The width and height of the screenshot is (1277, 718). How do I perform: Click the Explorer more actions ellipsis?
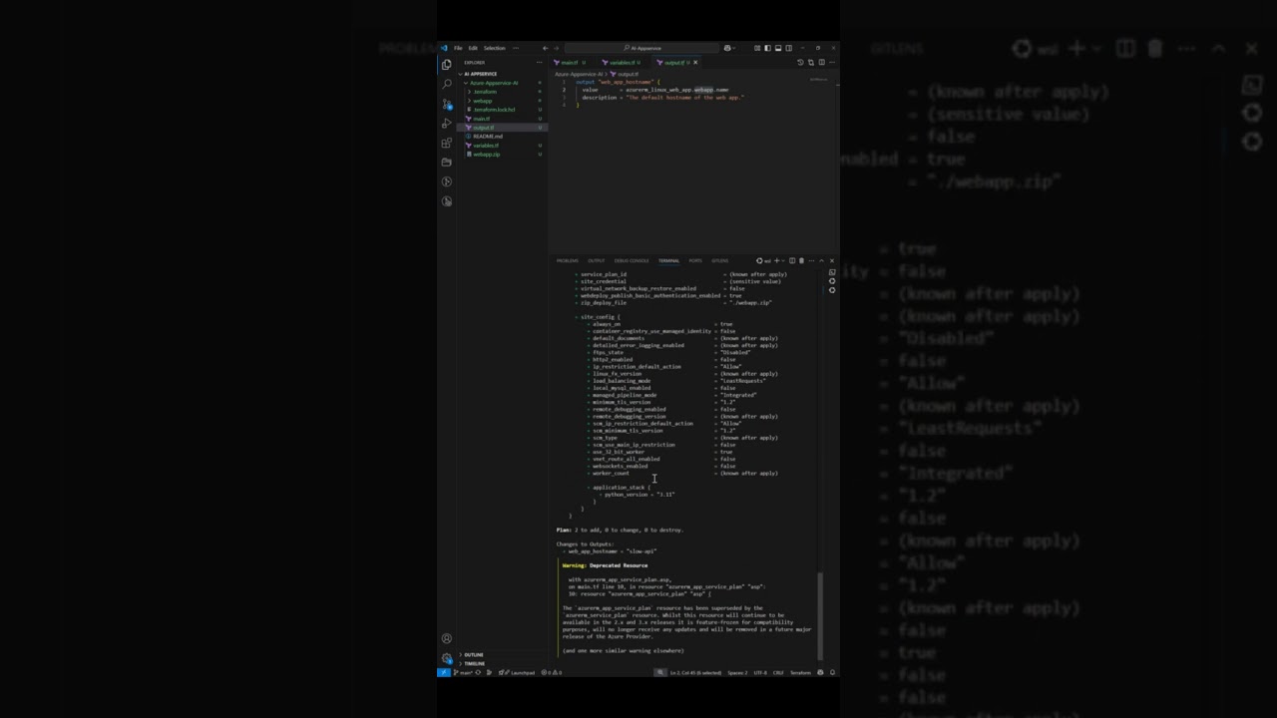click(x=539, y=62)
